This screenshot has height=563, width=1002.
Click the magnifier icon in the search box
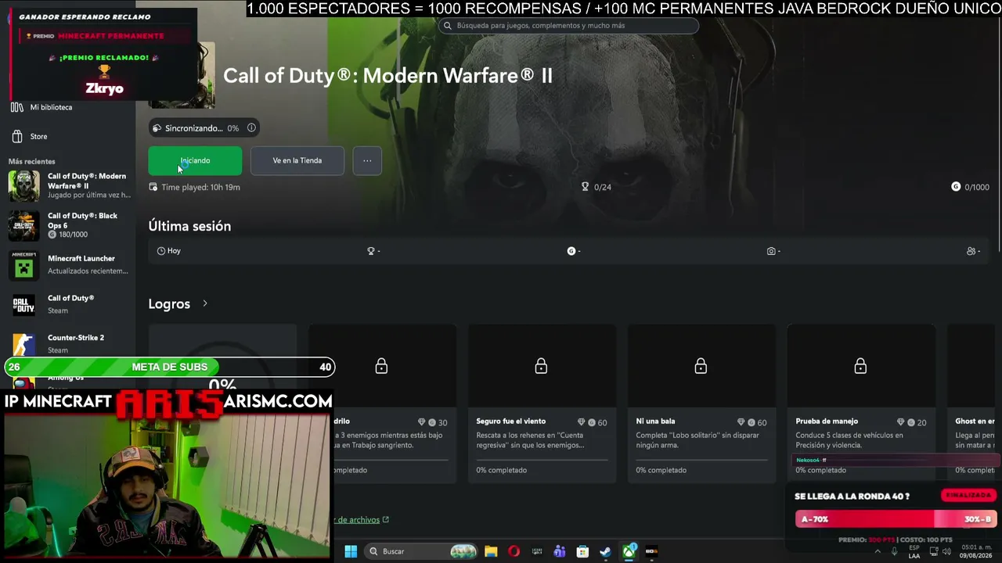point(448,26)
